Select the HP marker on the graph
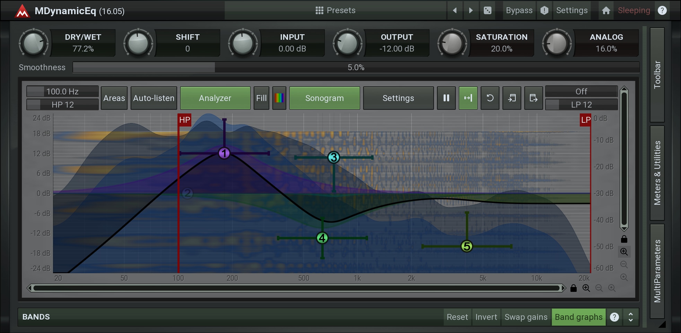 184,120
